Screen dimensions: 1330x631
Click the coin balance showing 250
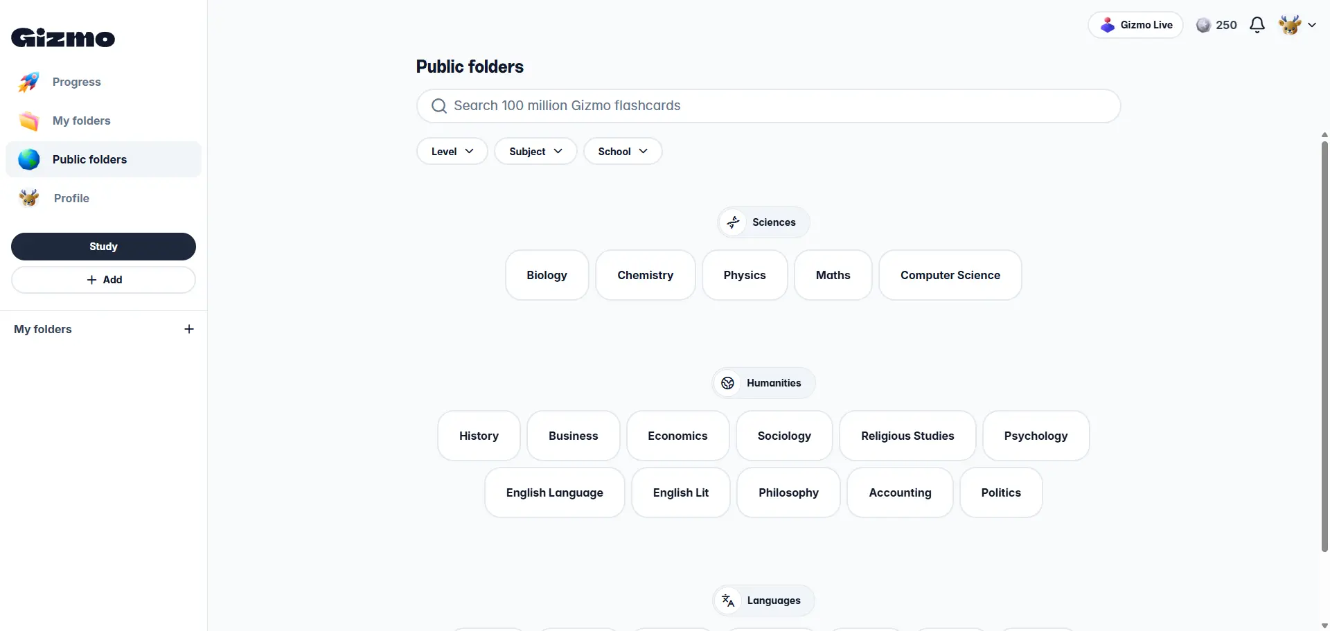[1216, 25]
